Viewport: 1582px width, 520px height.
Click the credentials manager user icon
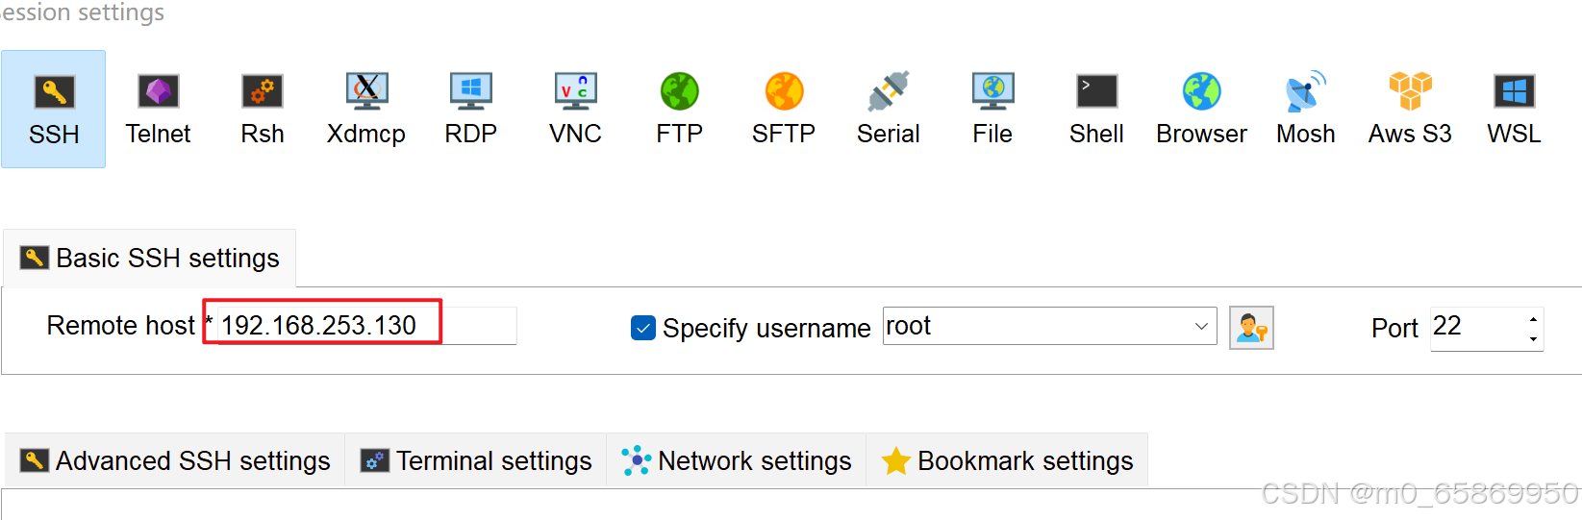click(1251, 328)
